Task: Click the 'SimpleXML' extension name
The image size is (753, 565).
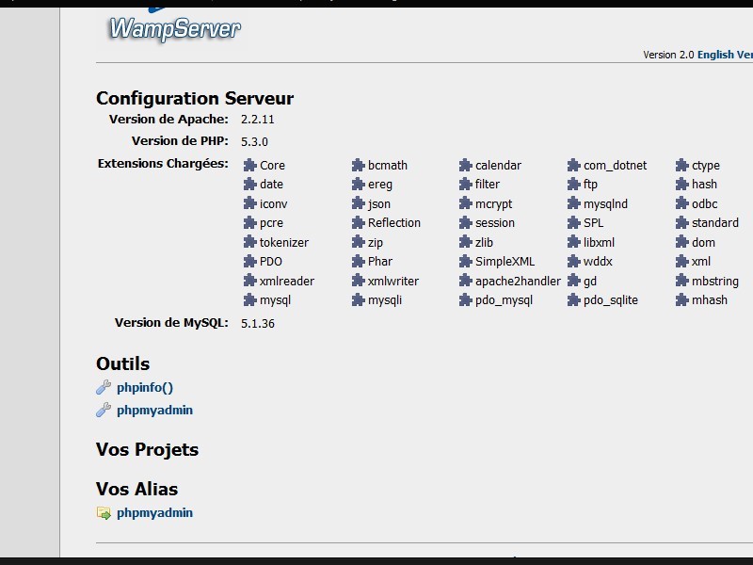Action: (x=505, y=262)
